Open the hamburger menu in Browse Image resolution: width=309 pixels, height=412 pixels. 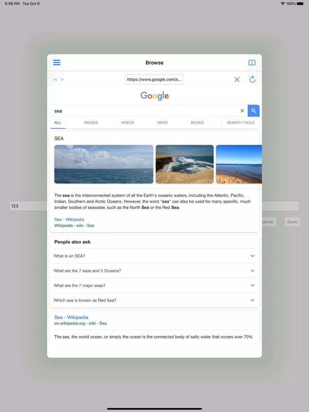point(57,62)
